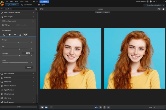Click the Smile slider handle
Screen dimensions: 166x110
(x=9, y=62)
